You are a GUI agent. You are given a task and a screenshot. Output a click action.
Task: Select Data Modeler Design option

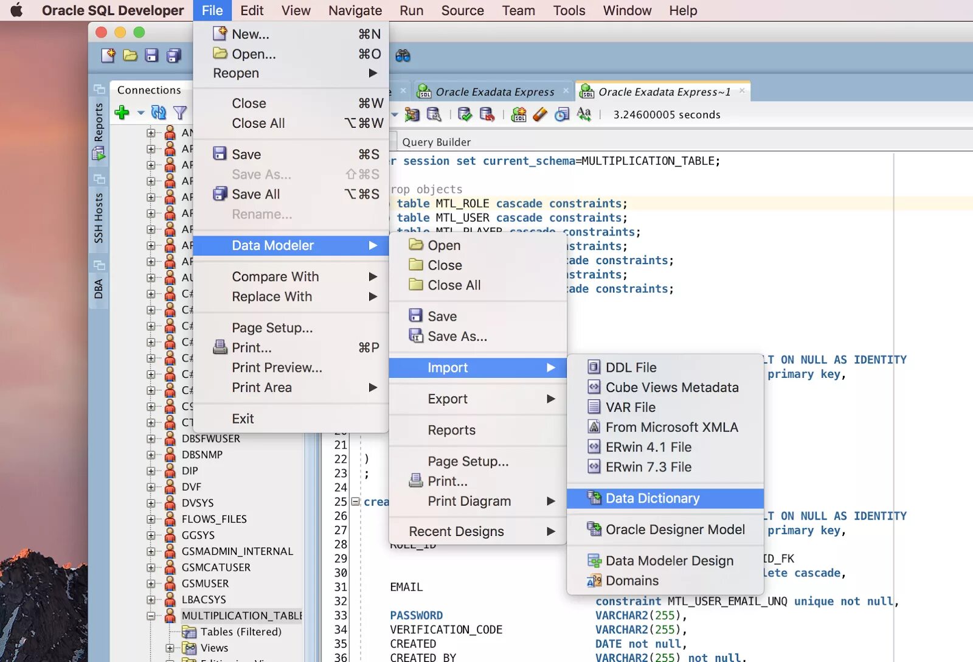[665, 561]
